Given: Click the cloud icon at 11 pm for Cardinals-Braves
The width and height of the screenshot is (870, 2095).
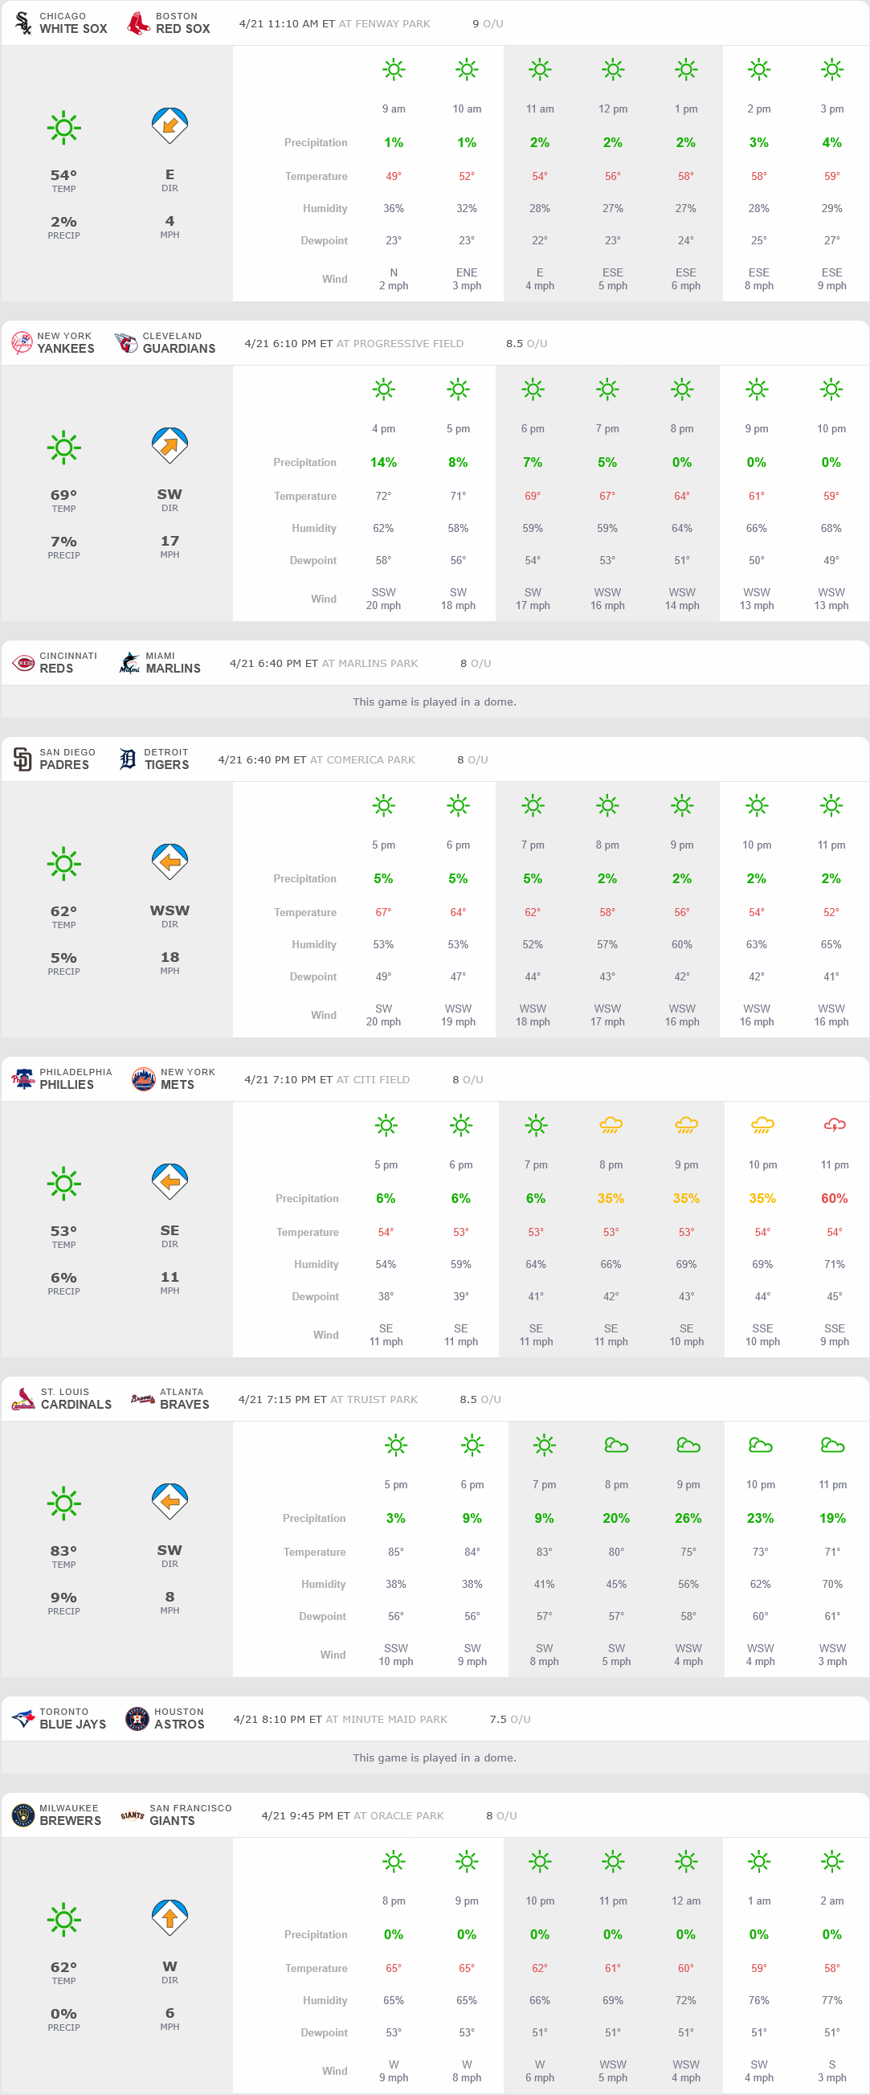Looking at the screenshot, I should click(x=832, y=1444).
